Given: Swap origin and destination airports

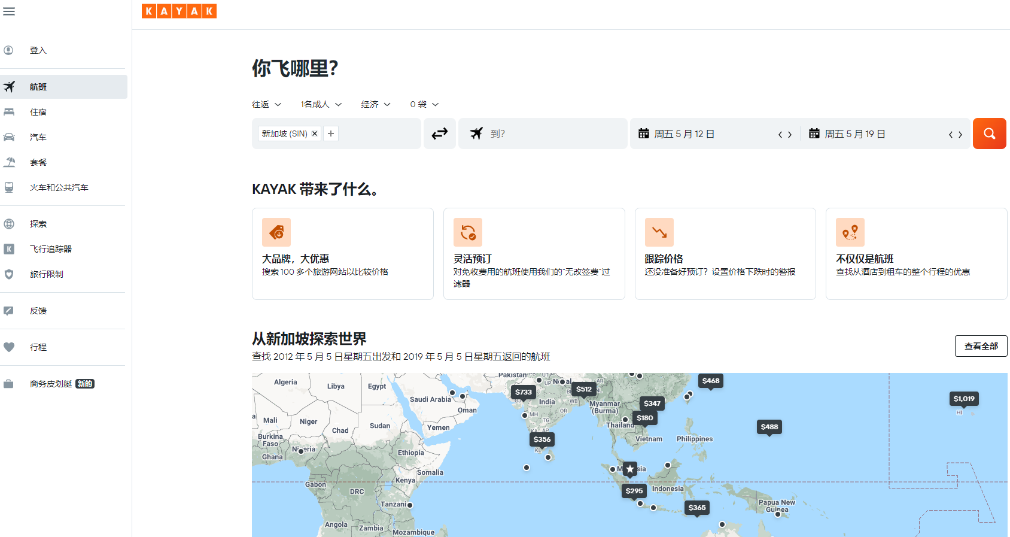Looking at the screenshot, I should click(440, 134).
